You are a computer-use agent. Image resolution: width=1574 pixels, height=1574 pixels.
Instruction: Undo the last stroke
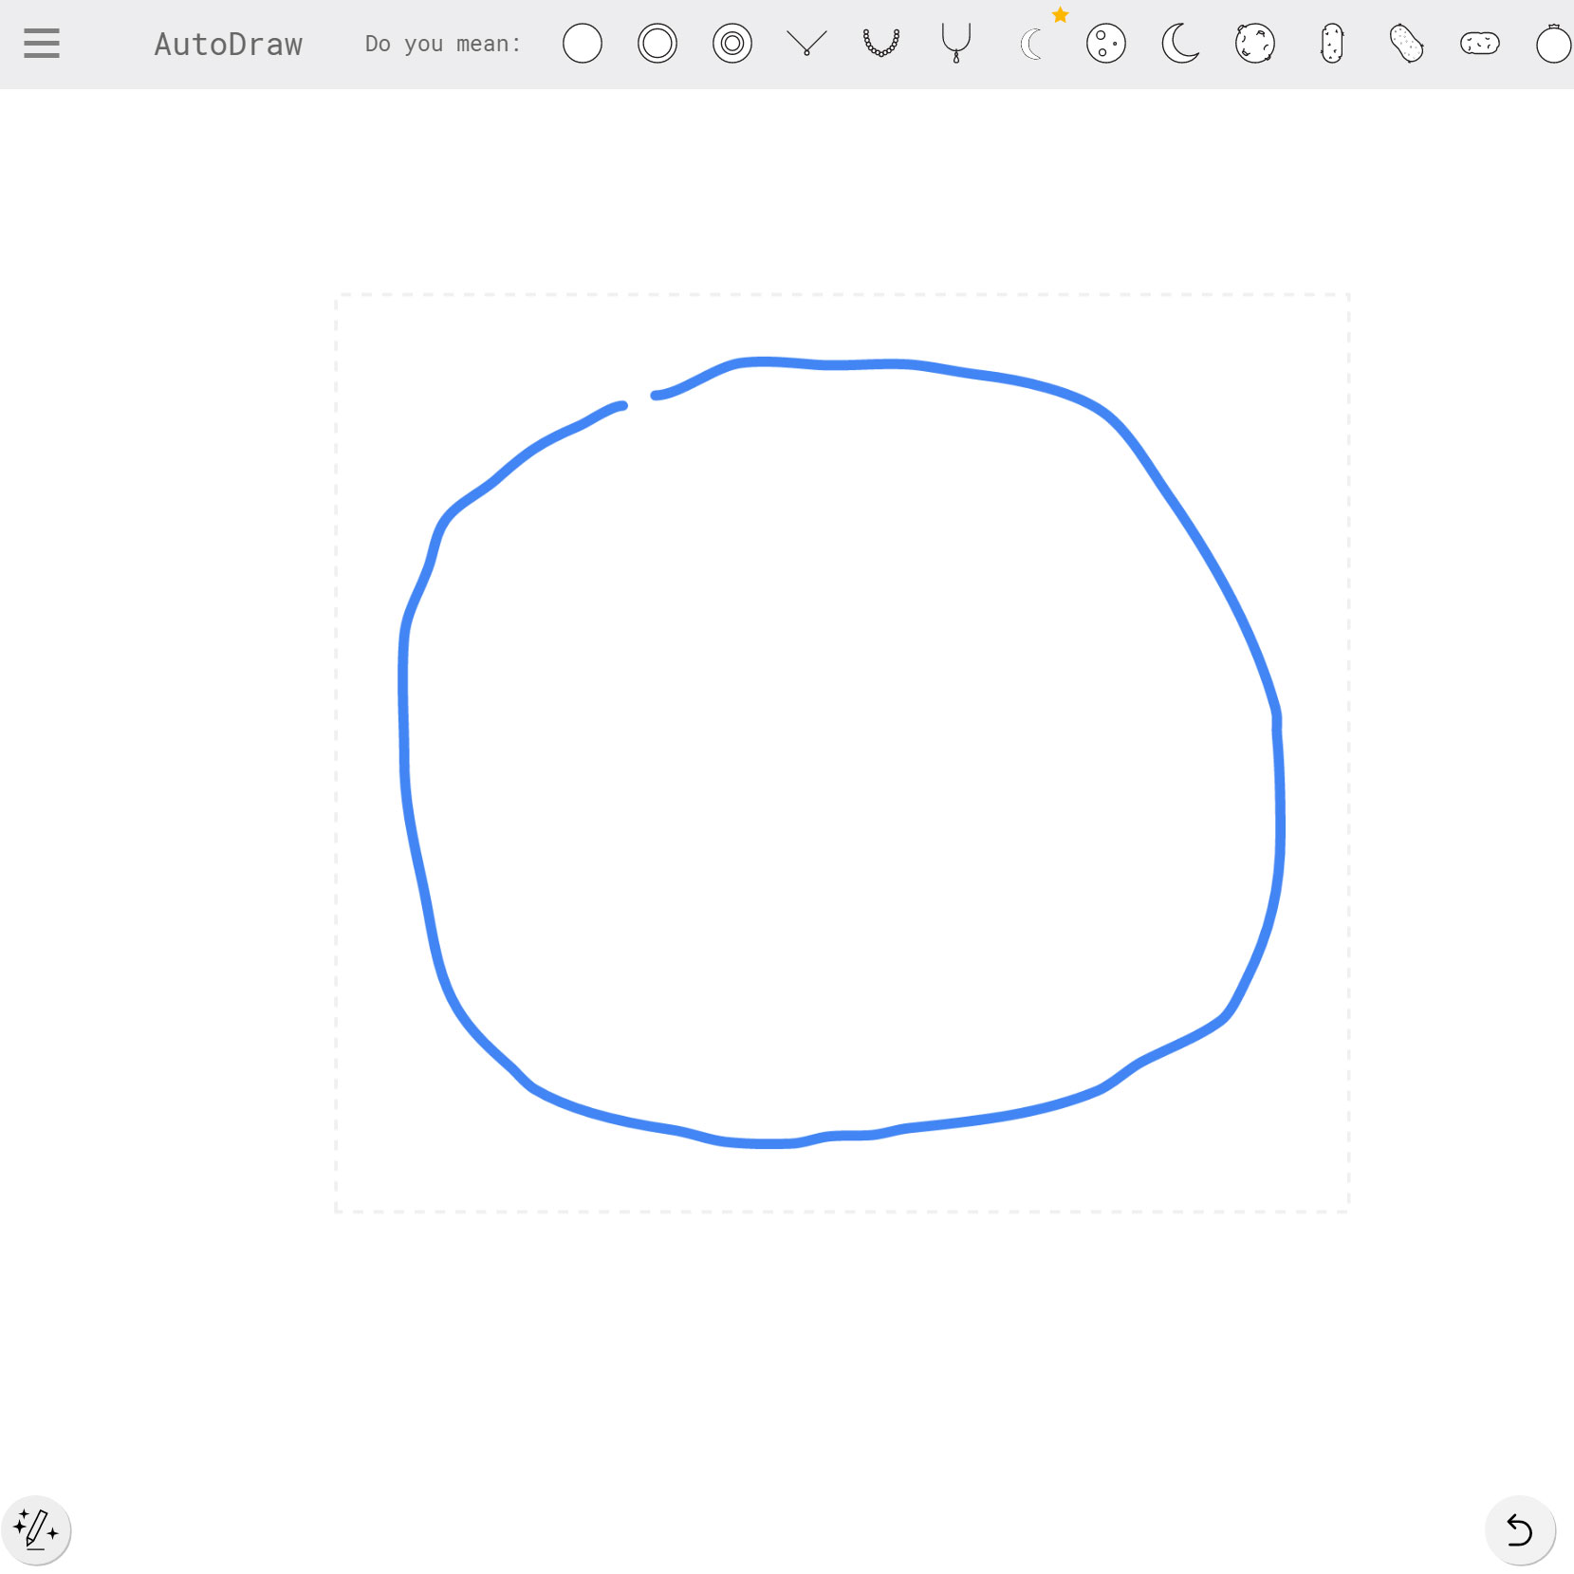coord(1519,1529)
